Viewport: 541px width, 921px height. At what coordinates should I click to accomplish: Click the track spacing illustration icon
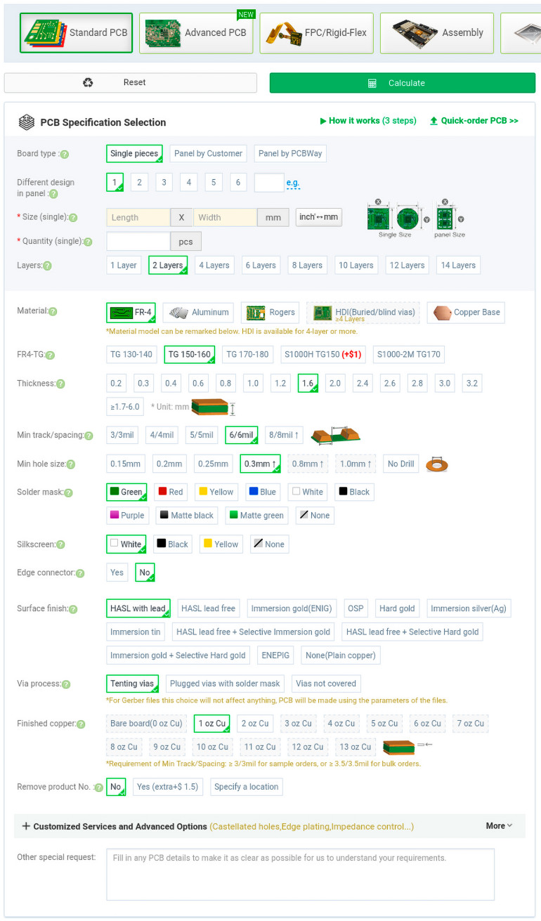click(336, 435)
